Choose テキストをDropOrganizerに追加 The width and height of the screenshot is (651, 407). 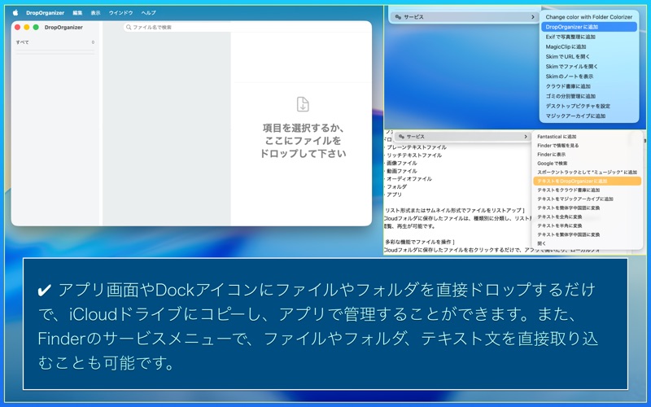point(587,181)
